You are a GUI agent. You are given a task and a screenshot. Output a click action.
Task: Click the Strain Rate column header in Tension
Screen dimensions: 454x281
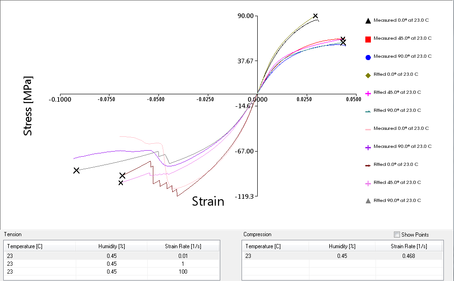click(x=183, y=246)
